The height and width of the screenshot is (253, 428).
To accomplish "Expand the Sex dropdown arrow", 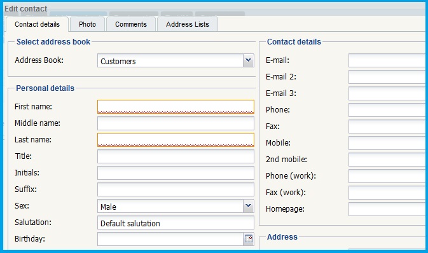I will (249, 206).
